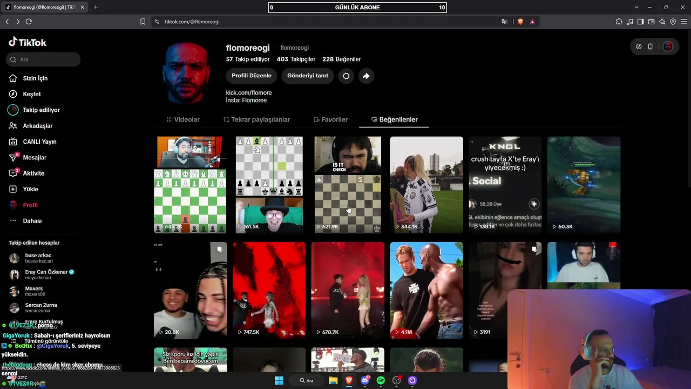Switch to the Videolar tab

pyautogui.click(x=183, y=119)
